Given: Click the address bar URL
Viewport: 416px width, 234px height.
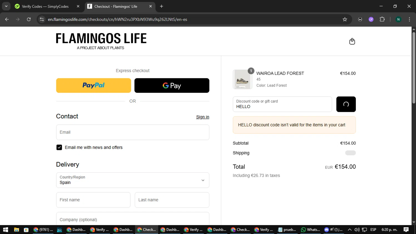Looking at the screenshot, I should tap(118, 19).
